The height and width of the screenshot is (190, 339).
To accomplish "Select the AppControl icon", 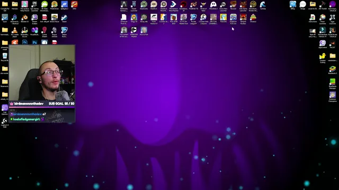I will point(323,43).
